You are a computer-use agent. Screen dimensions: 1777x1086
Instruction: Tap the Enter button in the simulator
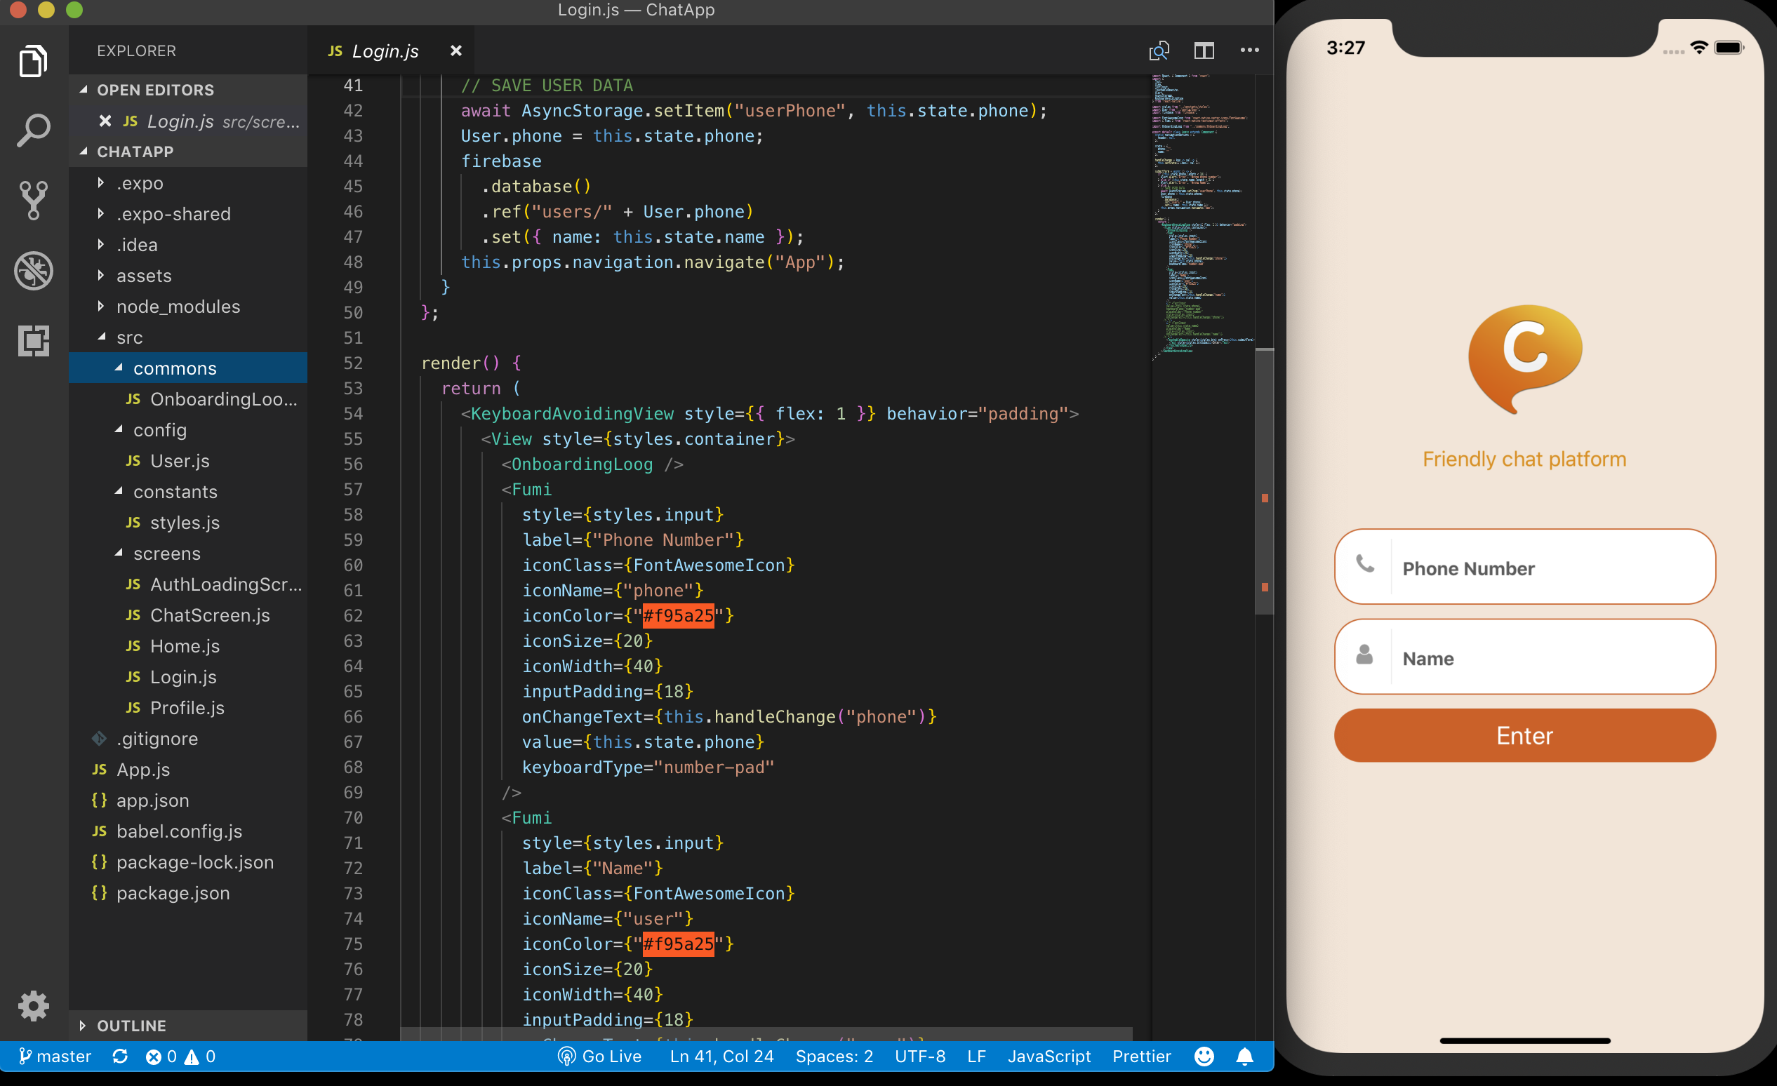pos(1523,735)
